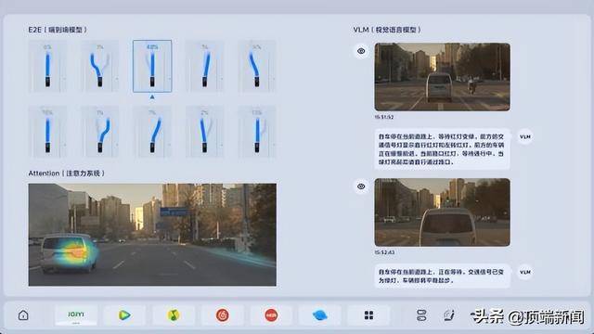Open the iQIYI app in dock
This screenshot has height=334, width=594.
(76, 315)
